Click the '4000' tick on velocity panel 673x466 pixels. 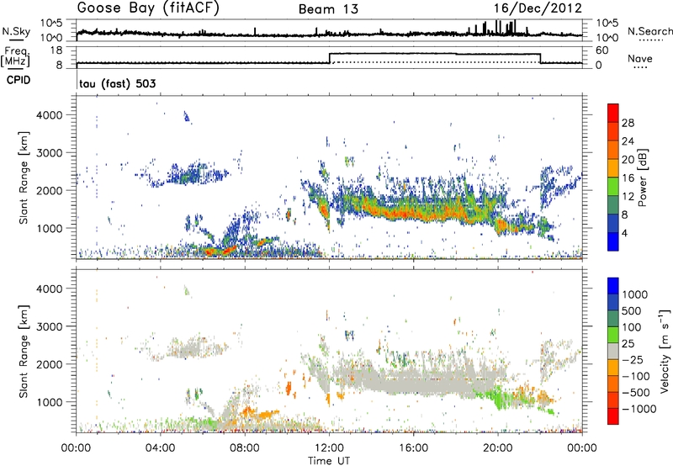click(x=49, y=289)
